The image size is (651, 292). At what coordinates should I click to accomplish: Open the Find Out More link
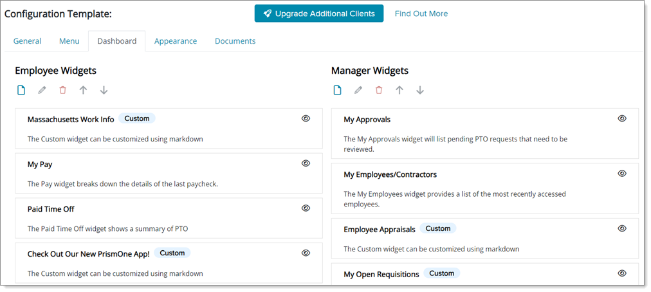coord(421,14)
